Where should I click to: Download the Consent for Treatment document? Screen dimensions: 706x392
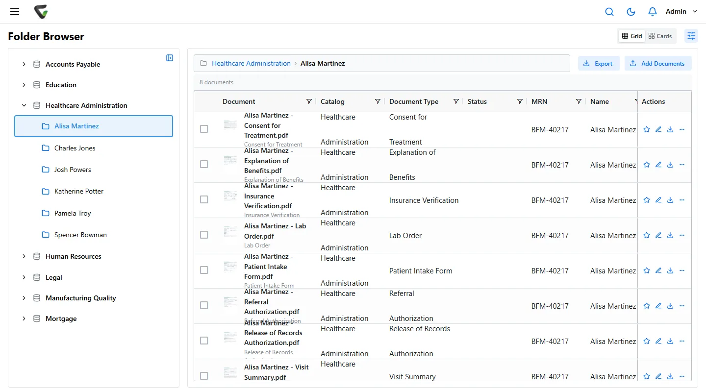click(x=670, y=129)
